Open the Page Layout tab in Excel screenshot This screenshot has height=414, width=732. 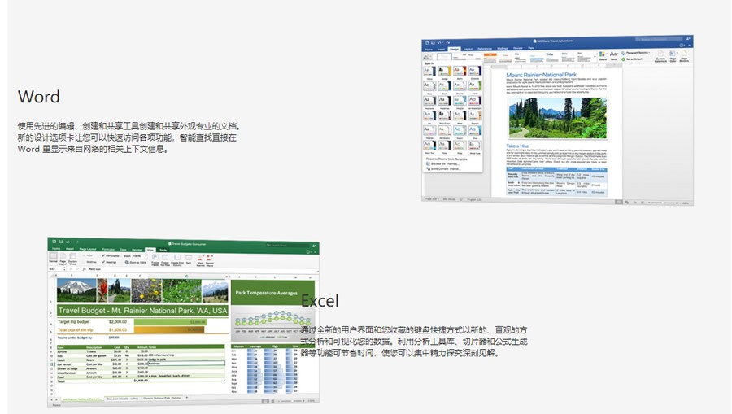tap(88, 249)
